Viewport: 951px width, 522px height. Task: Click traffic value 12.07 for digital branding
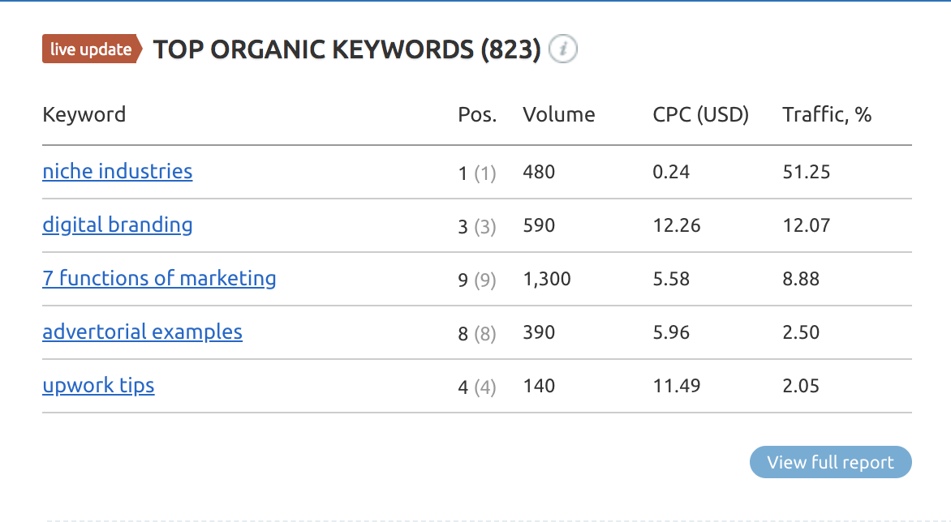806,225
